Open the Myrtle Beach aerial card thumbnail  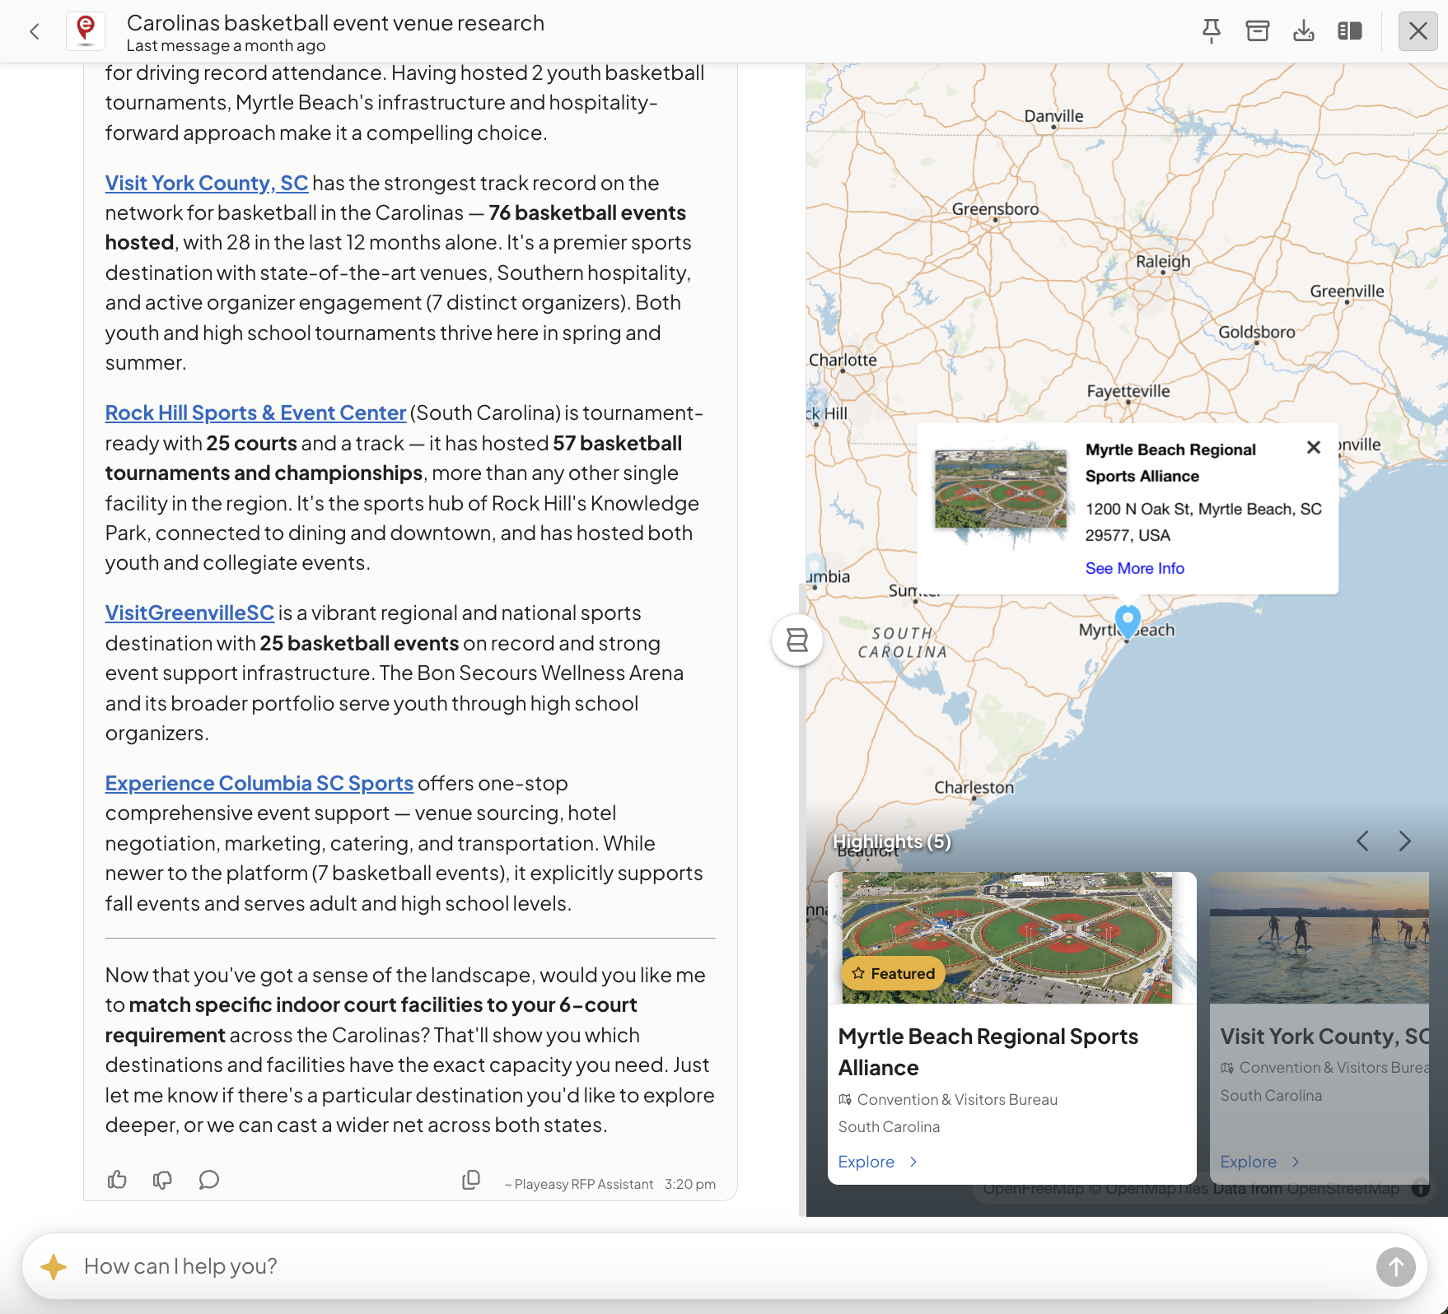click(1011, 938)
